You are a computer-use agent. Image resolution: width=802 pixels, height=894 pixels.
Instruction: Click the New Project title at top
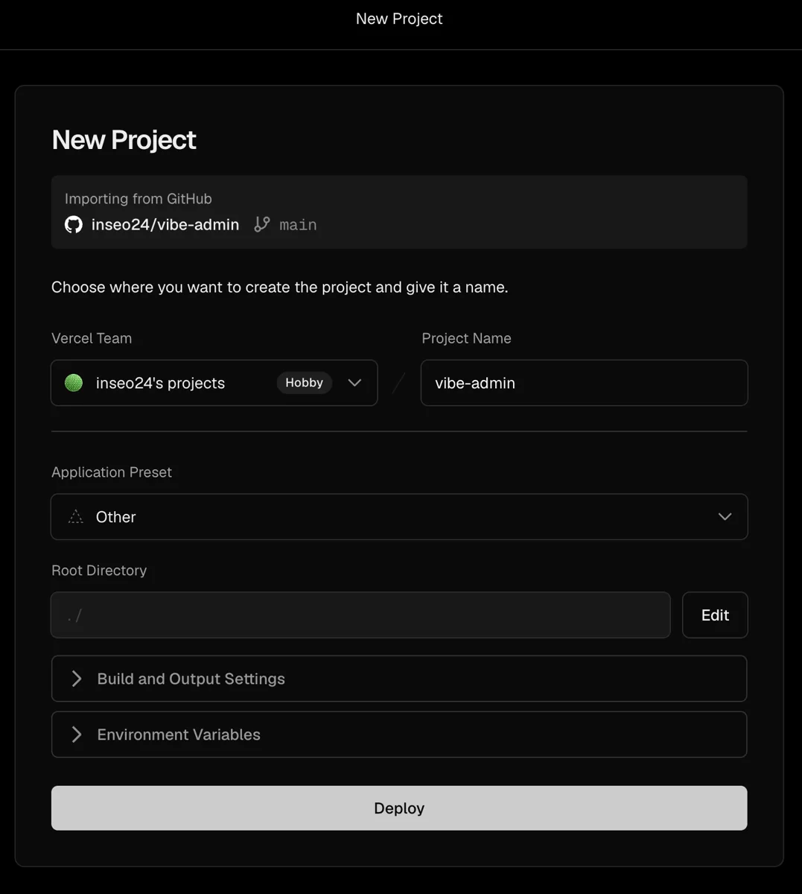[399, 19]
